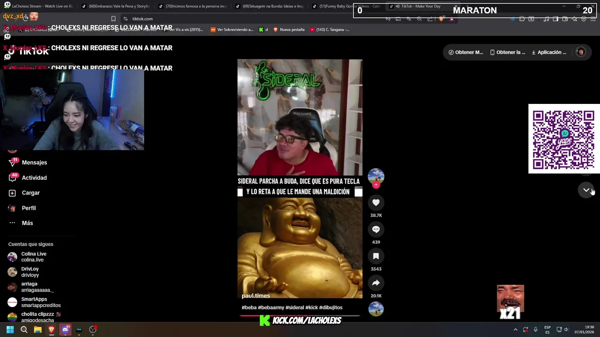Go to next video with down chevron

coord(586,190)
